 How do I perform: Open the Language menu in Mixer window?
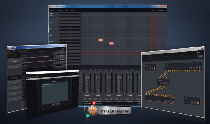pyautogui.click(x=161, y=10)
